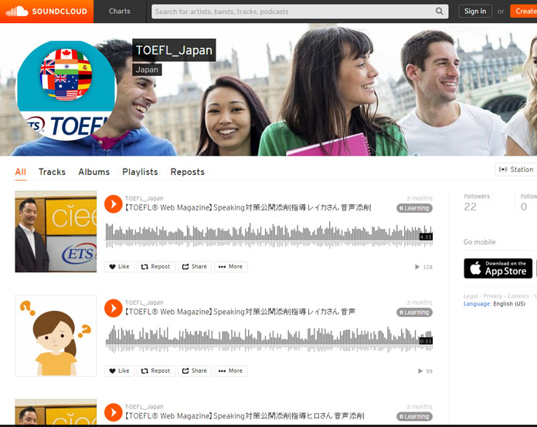
Task: Open the first track title レイカさん 音声添削
Action: (x=248, y=207)
